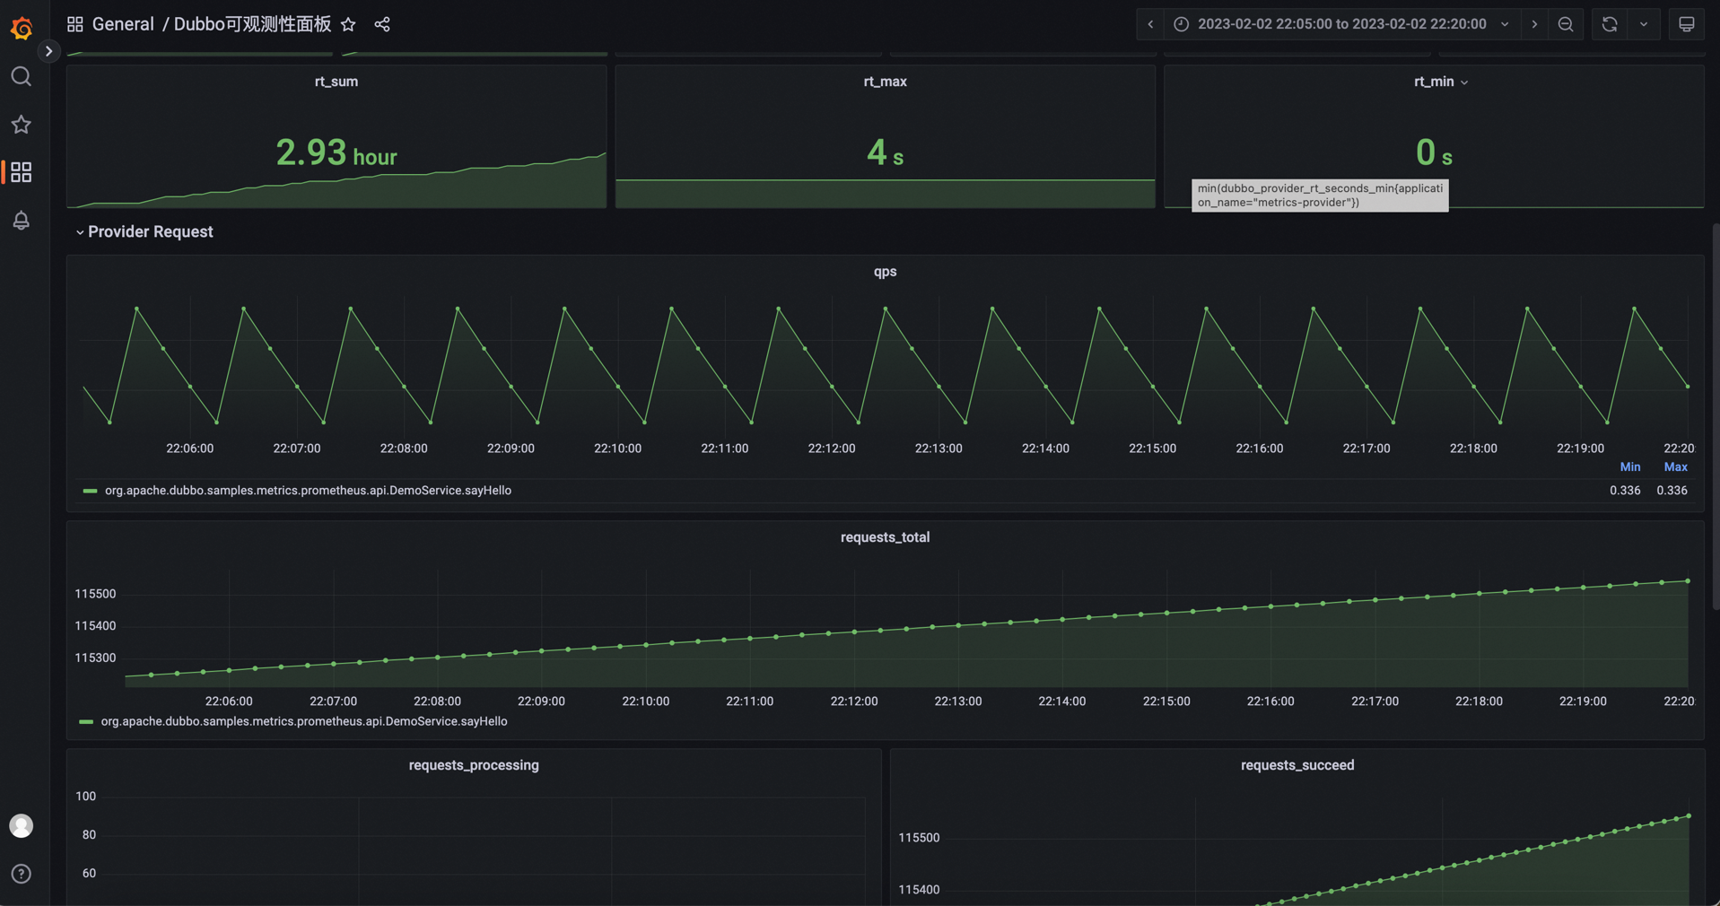The image size is (1720, 906).
Task: Open the user profile avatar
Action: coord(21,825)
